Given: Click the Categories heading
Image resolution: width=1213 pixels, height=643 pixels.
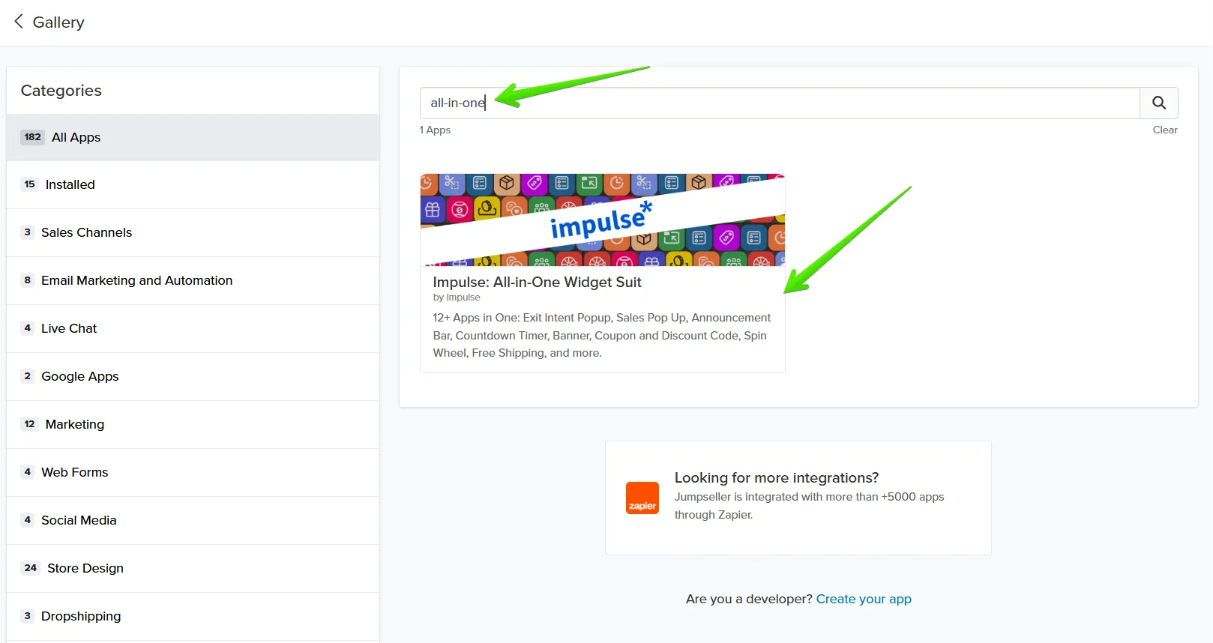Looking at the screenshot, I should (x=61, y=91).
